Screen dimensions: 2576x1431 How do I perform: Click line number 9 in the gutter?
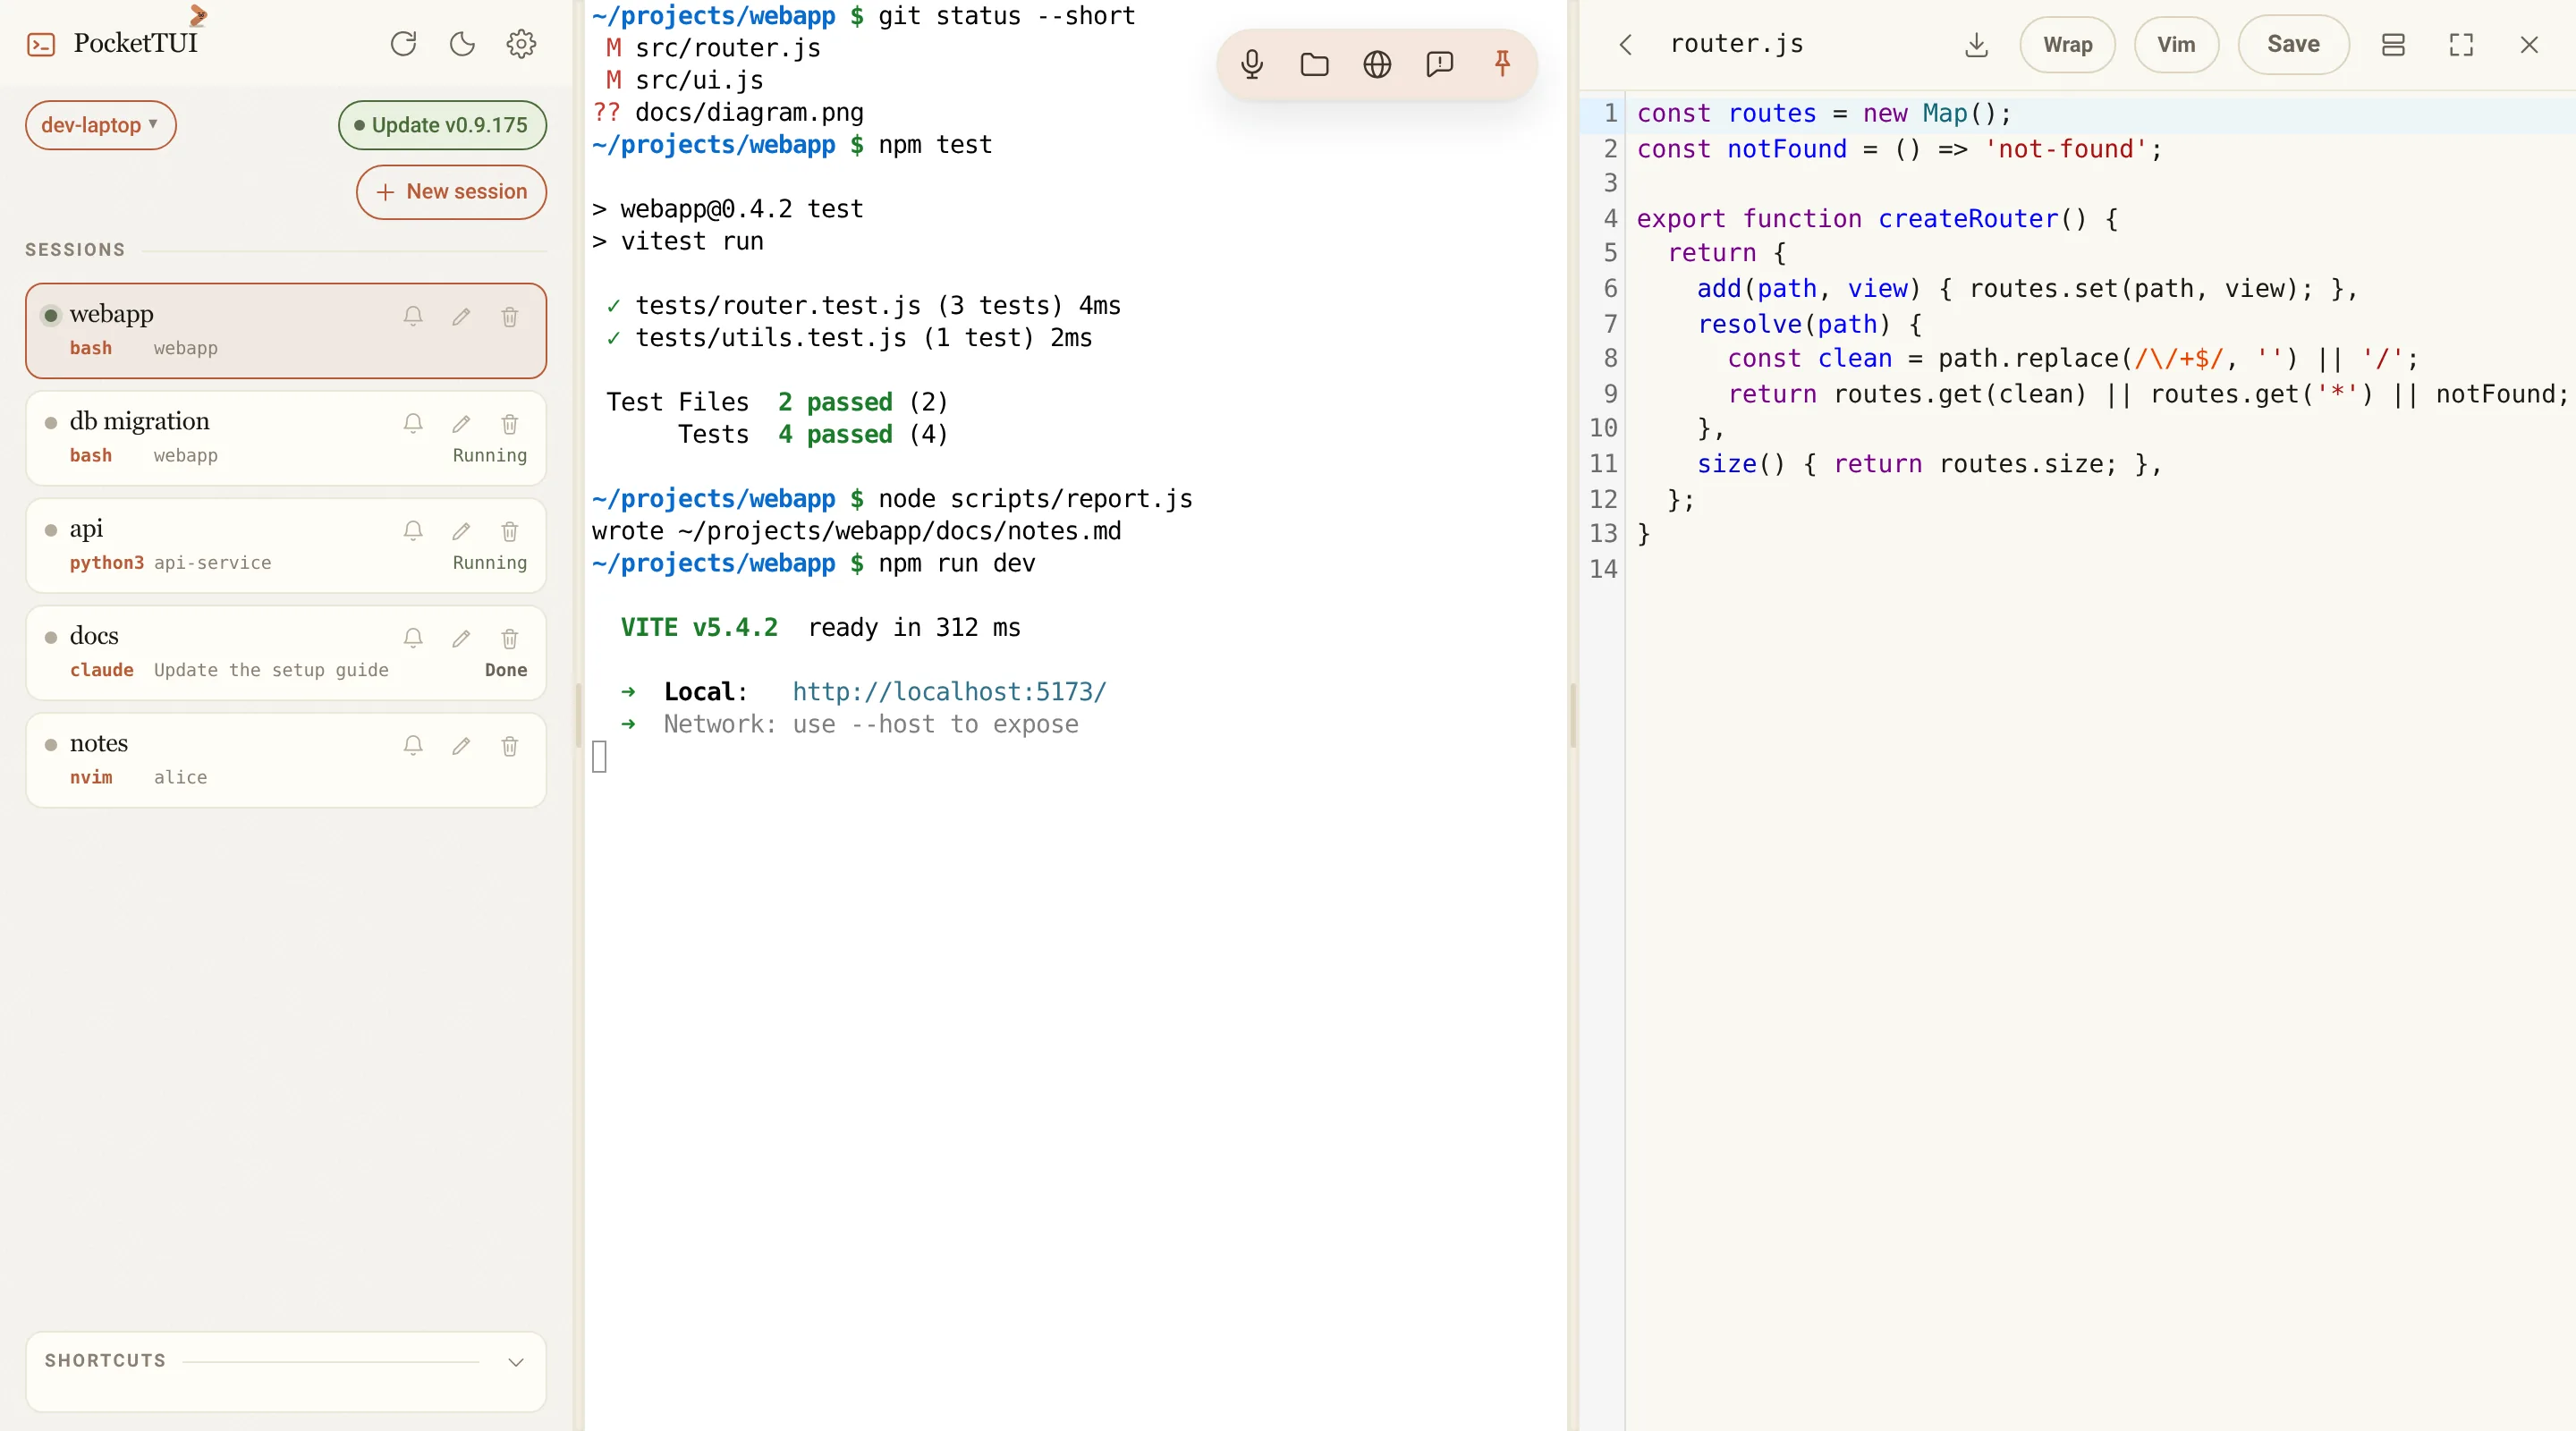1610,394
